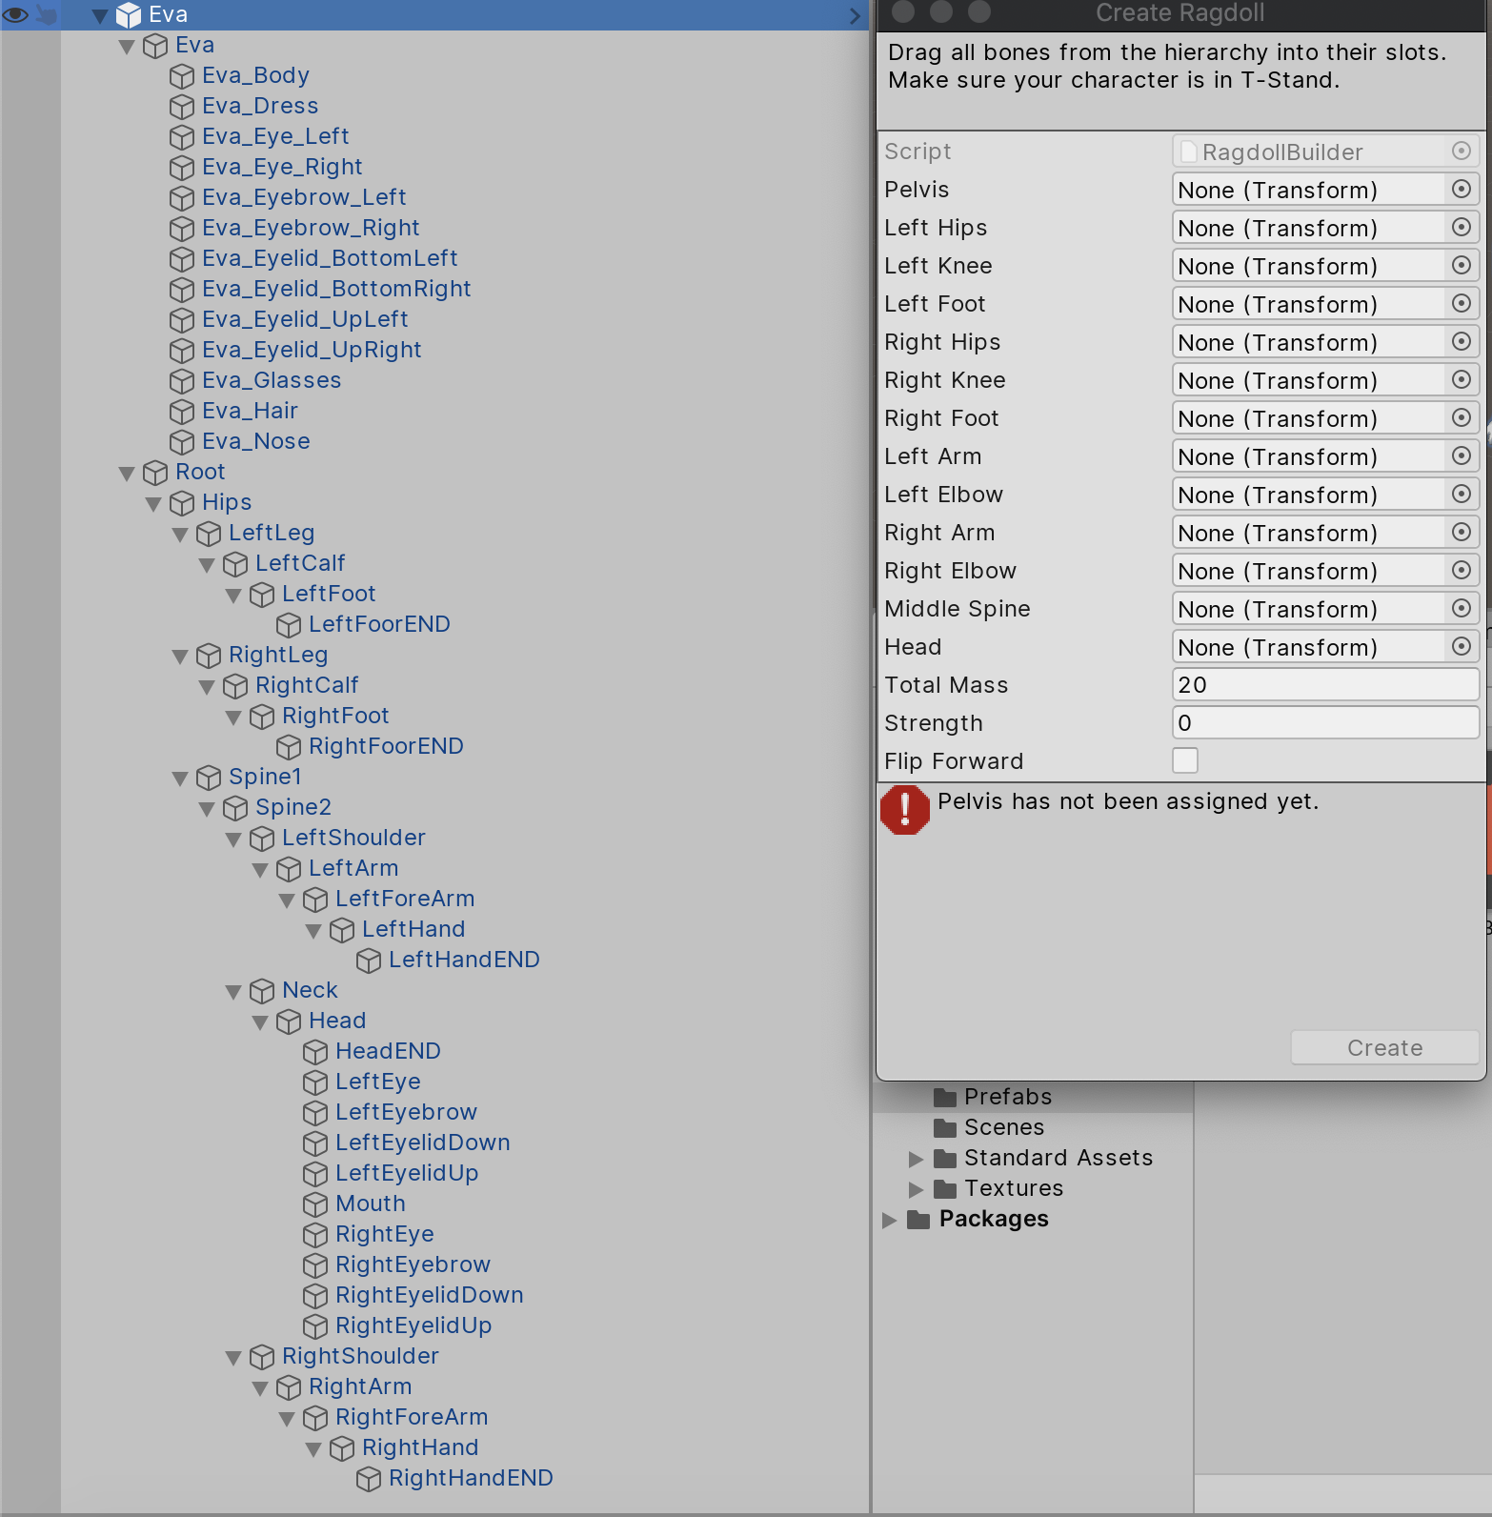The image size is (1492, 1517).
Task: Collapse the Neck bone foldout
Action: point(233,991)
